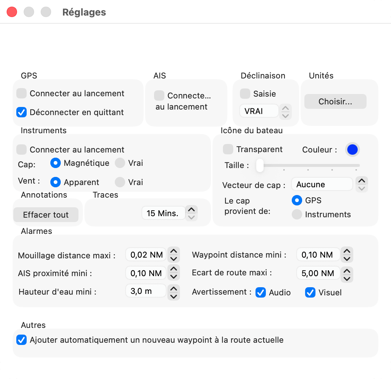This screenshot has height=379, width=391.
Task: Click the Ecart de route maxi field
Action: (x=318, y=273)
